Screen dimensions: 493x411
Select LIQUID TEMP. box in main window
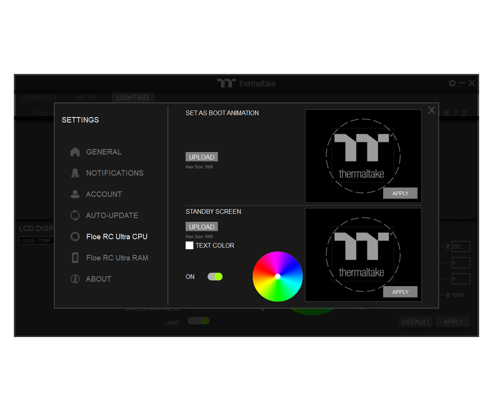36,240
